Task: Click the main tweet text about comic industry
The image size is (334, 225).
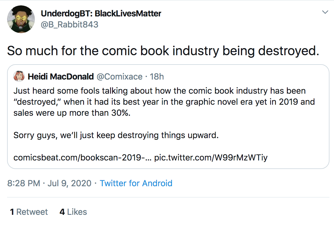Action: [x=163, y=51]
